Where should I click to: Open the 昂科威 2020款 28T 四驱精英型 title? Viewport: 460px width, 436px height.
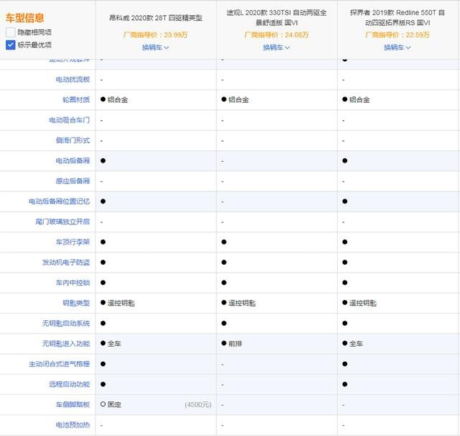coord(156,18)
